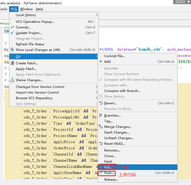Click the Compare with Same Repository Version icon
The image size is (191, 185).
[101, 80]
